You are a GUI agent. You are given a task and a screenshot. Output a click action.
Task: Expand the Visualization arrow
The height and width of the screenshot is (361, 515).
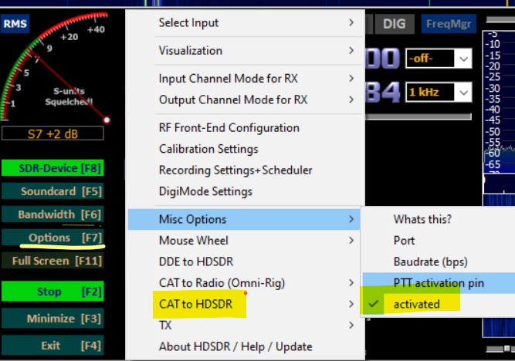click(351, 51)
